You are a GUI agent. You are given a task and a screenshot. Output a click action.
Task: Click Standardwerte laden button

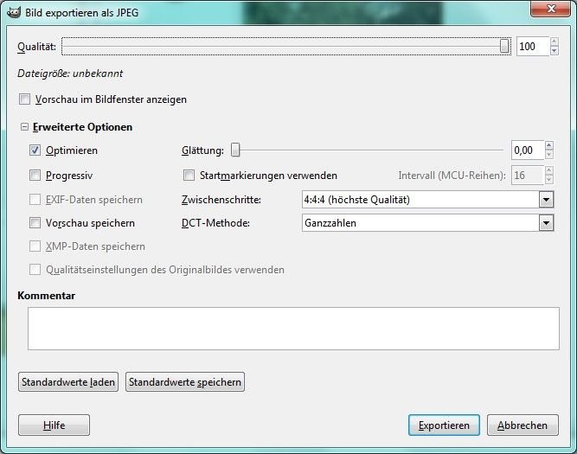point(68,382)
